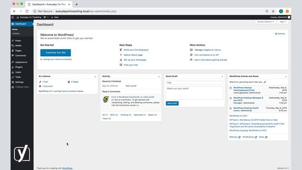This screenshot has width=302, height=170.
Task: Click Learn more about getting started link
Action: pos(210,60)
